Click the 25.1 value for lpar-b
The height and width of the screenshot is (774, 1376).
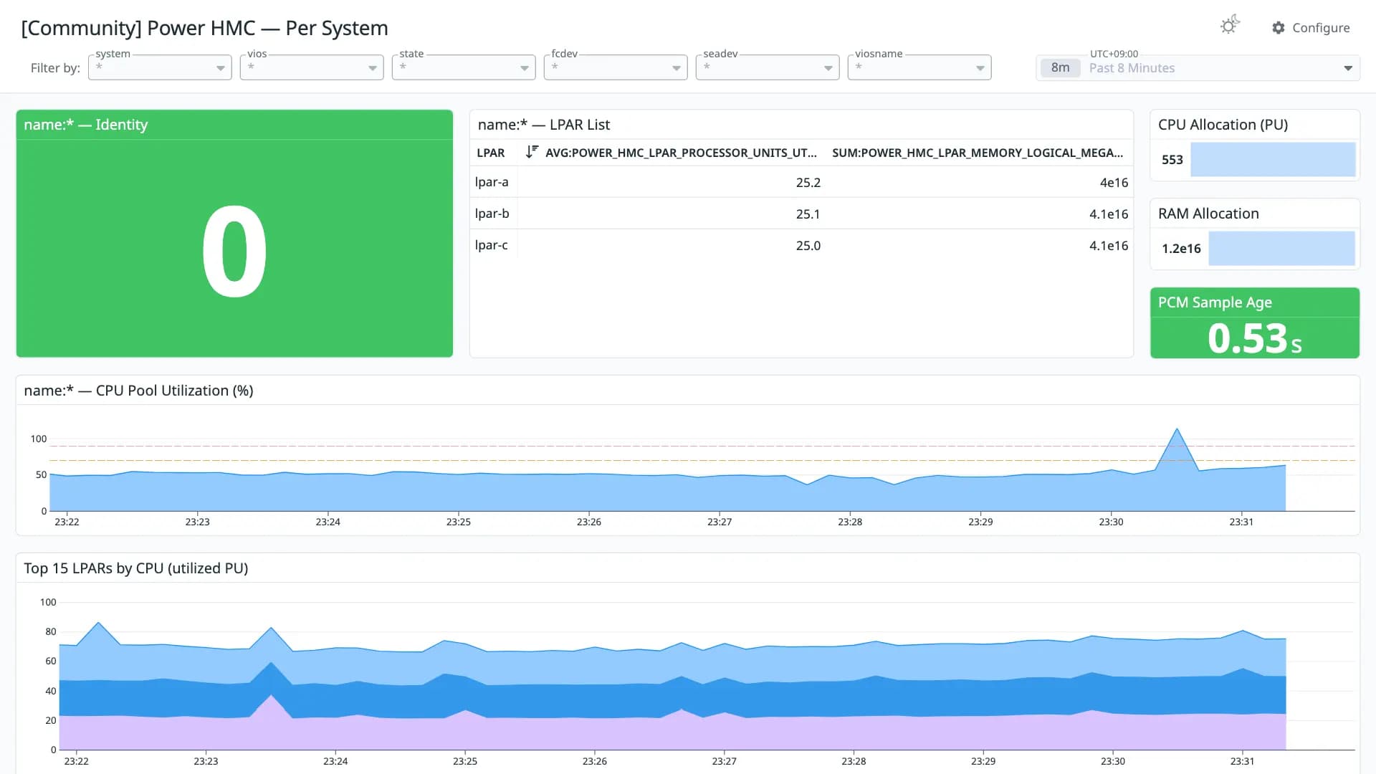pos(808,214)
